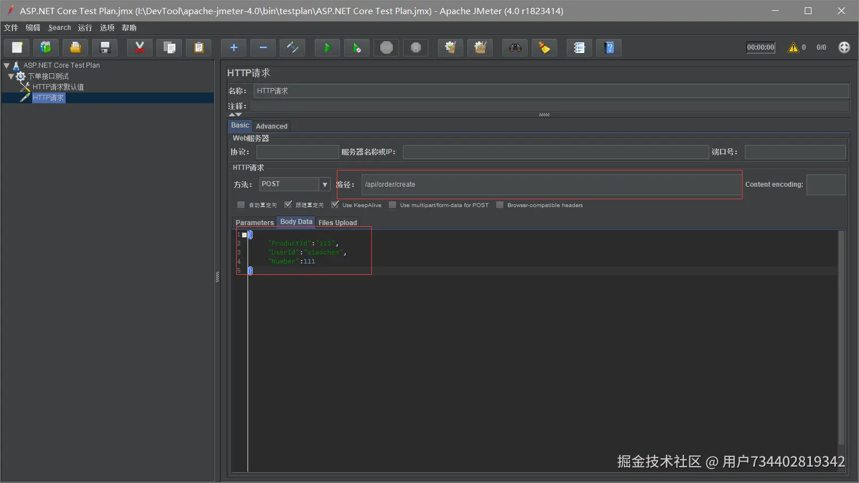Viewport: 859px width, 483px height.
Task: Click the Search binoculars icon
Action: click(x=515, y=48)
